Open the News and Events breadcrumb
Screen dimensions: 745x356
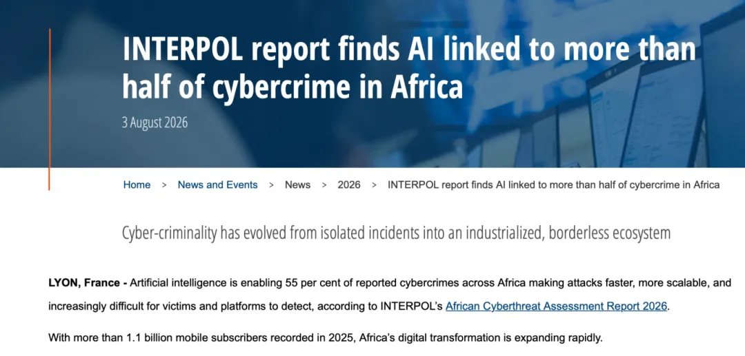pyautogui.click(x=217, y=185)
